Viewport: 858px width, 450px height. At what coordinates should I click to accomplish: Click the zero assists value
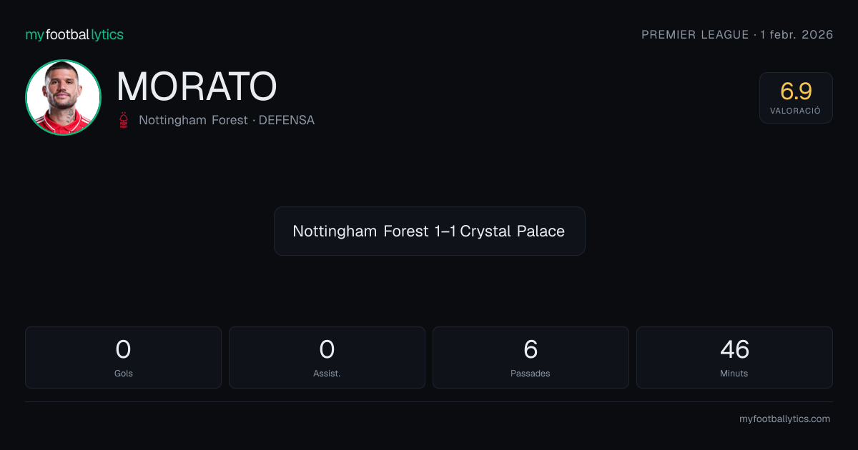click(x=327, y=349)
